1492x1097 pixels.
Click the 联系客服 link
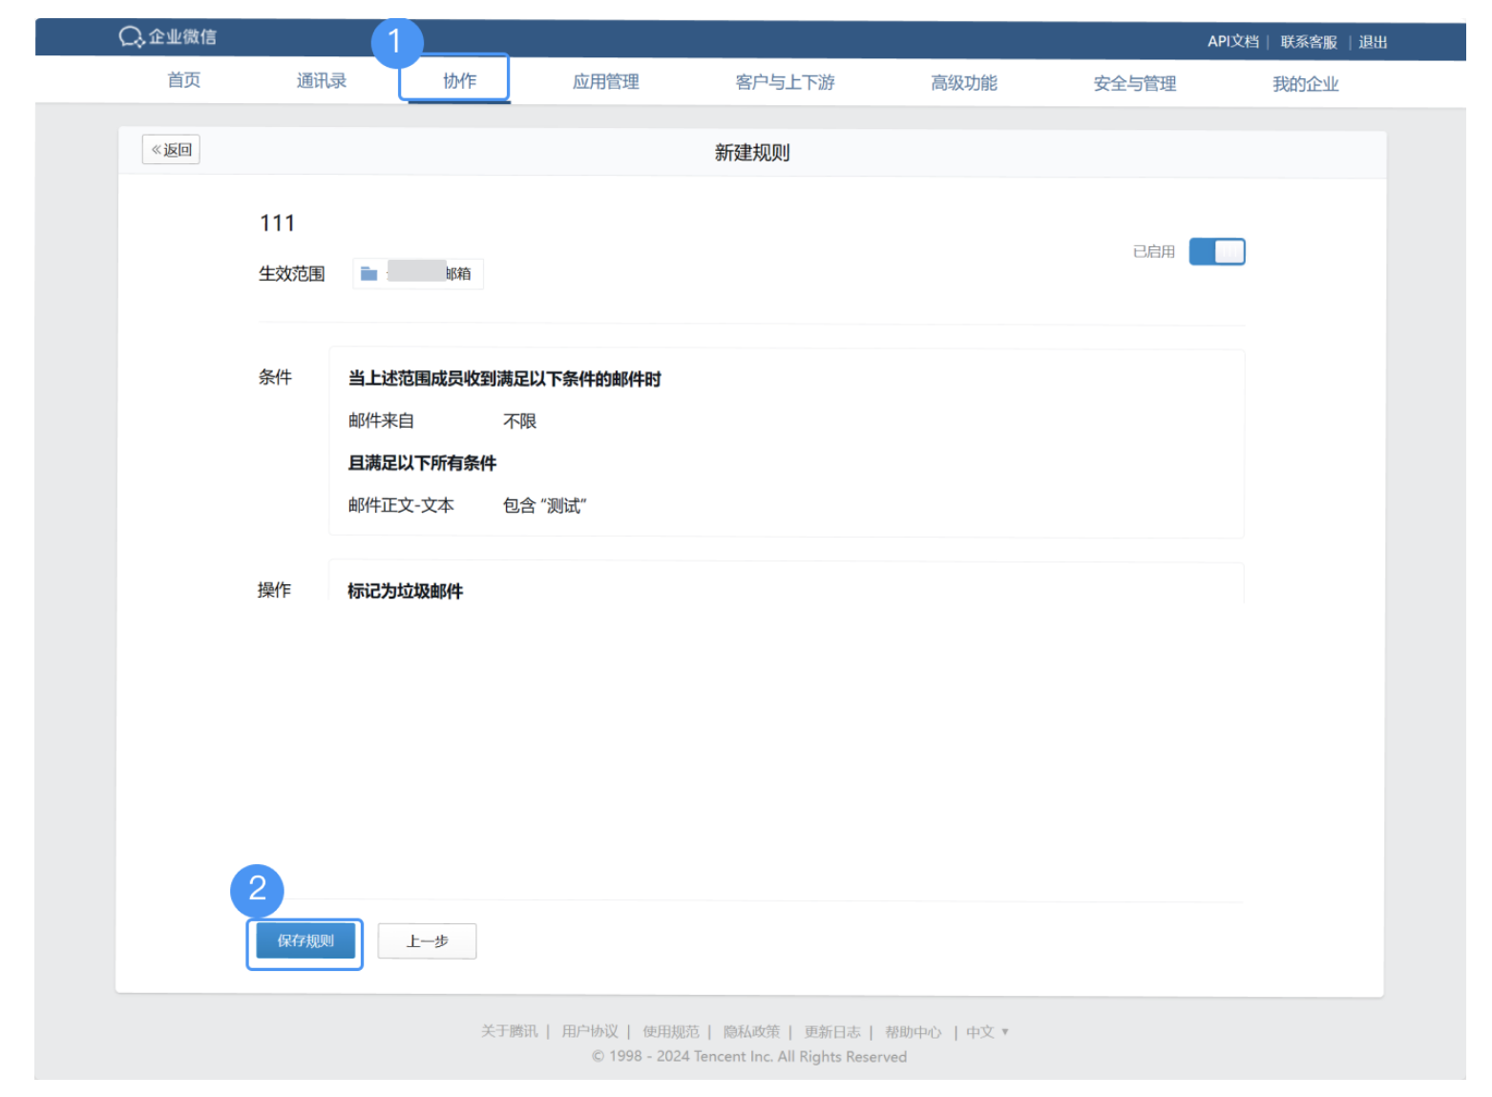point(1308,42)
